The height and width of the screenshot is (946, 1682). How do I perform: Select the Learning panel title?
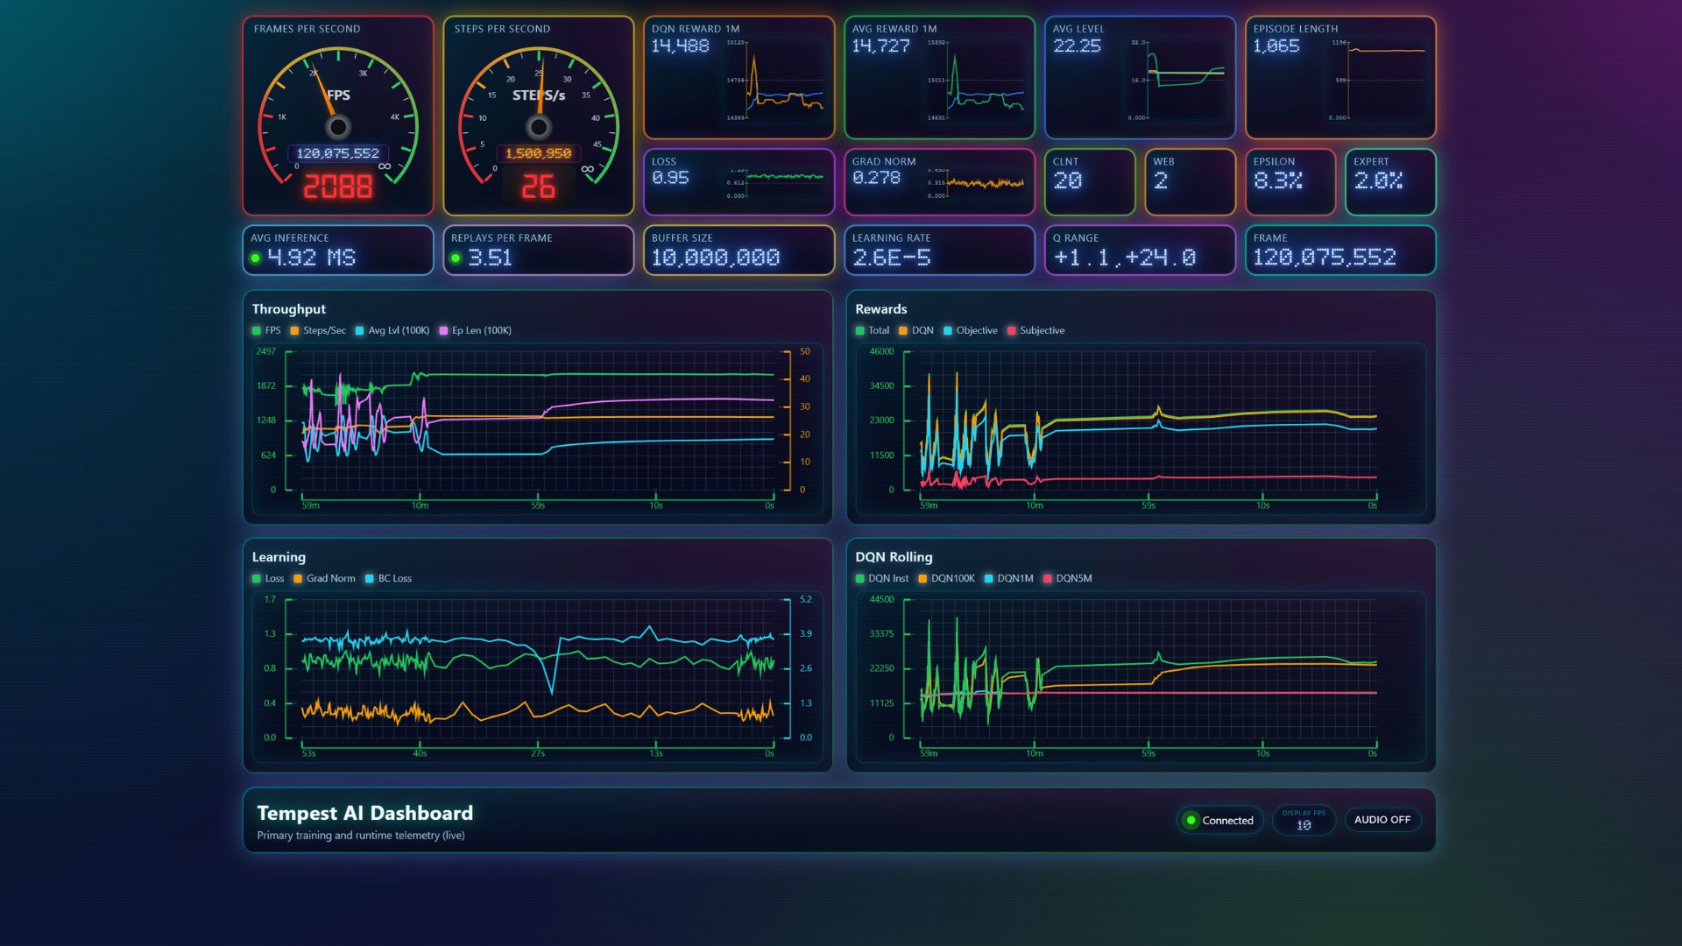(x=279, y=557)
